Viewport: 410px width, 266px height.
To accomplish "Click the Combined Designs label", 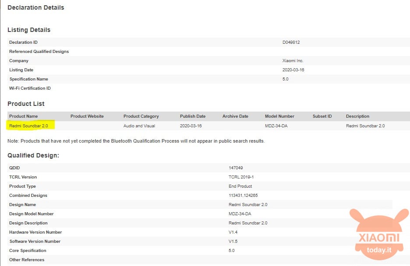I will [x=28, y=195].
